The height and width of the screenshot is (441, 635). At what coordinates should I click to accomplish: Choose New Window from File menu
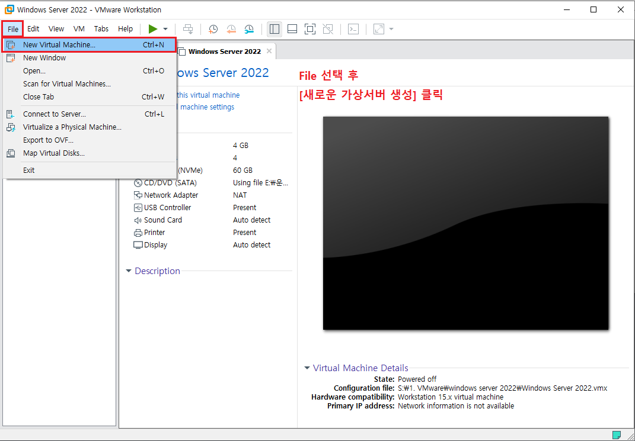(90, 58)
